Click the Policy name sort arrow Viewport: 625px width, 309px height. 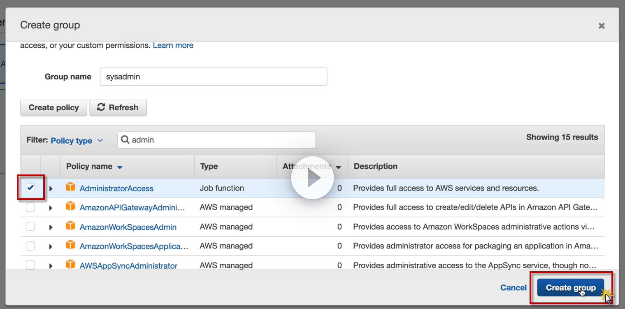[120, 167]
